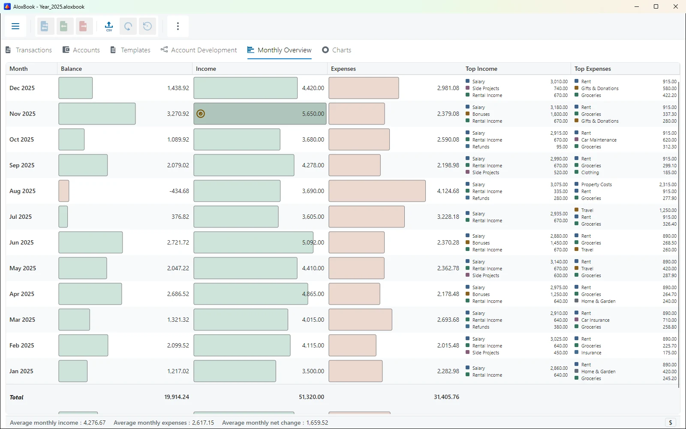The height and width of the screenshot is (429, 686).
Task: Export data with the CSV upload icon
Action: 109,26
